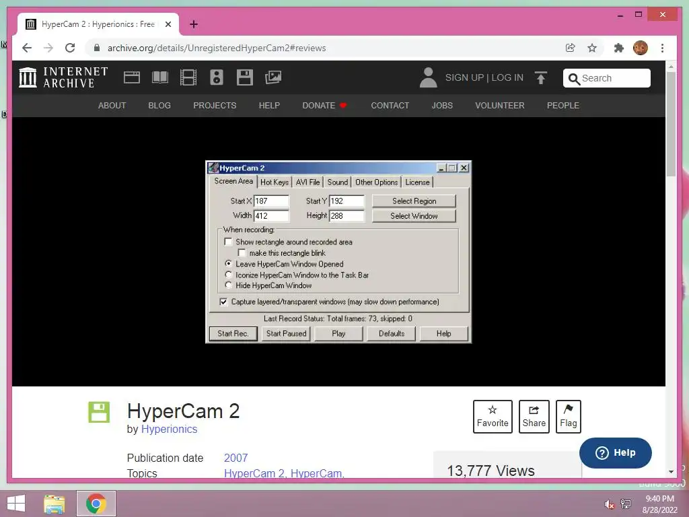Click the 2007 publication date link
This screenshot has width=689, height=517.
236,458
